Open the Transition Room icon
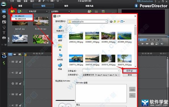The image size is (169, 107). pos(4,38)
